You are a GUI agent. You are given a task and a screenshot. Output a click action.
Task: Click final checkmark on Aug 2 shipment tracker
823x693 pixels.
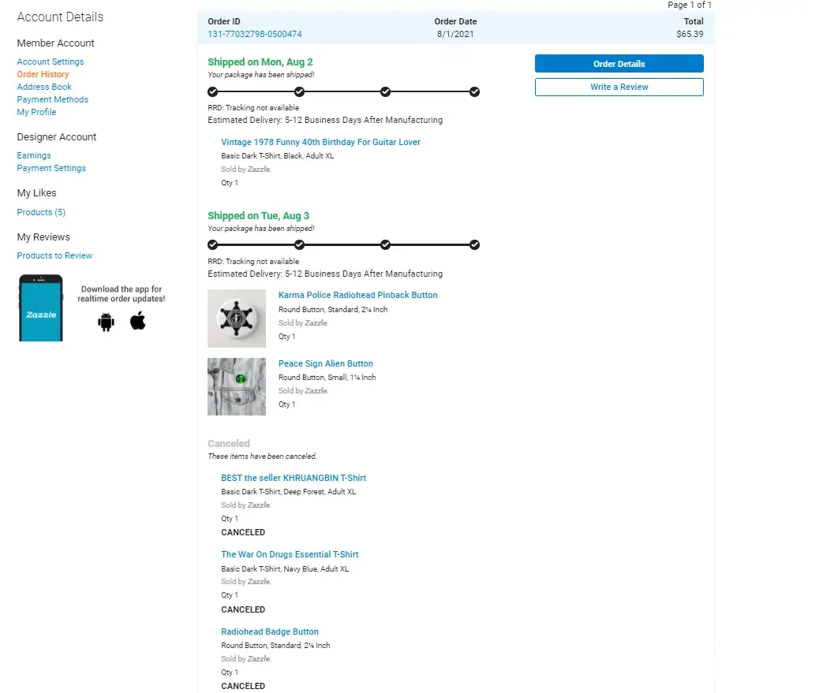tap(474, 91)
